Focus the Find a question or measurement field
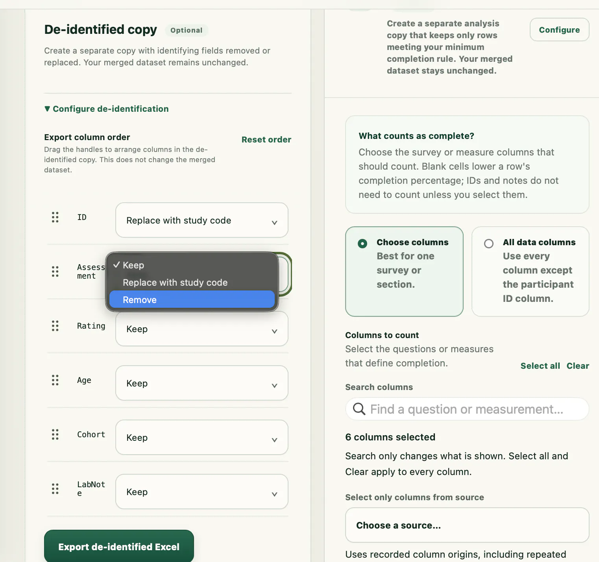Image resolution: width=599 pixels, height=562 pixels. click(467, 409)
